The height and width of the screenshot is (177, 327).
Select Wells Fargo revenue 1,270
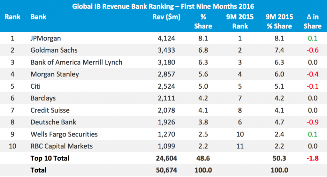(166, 134)
